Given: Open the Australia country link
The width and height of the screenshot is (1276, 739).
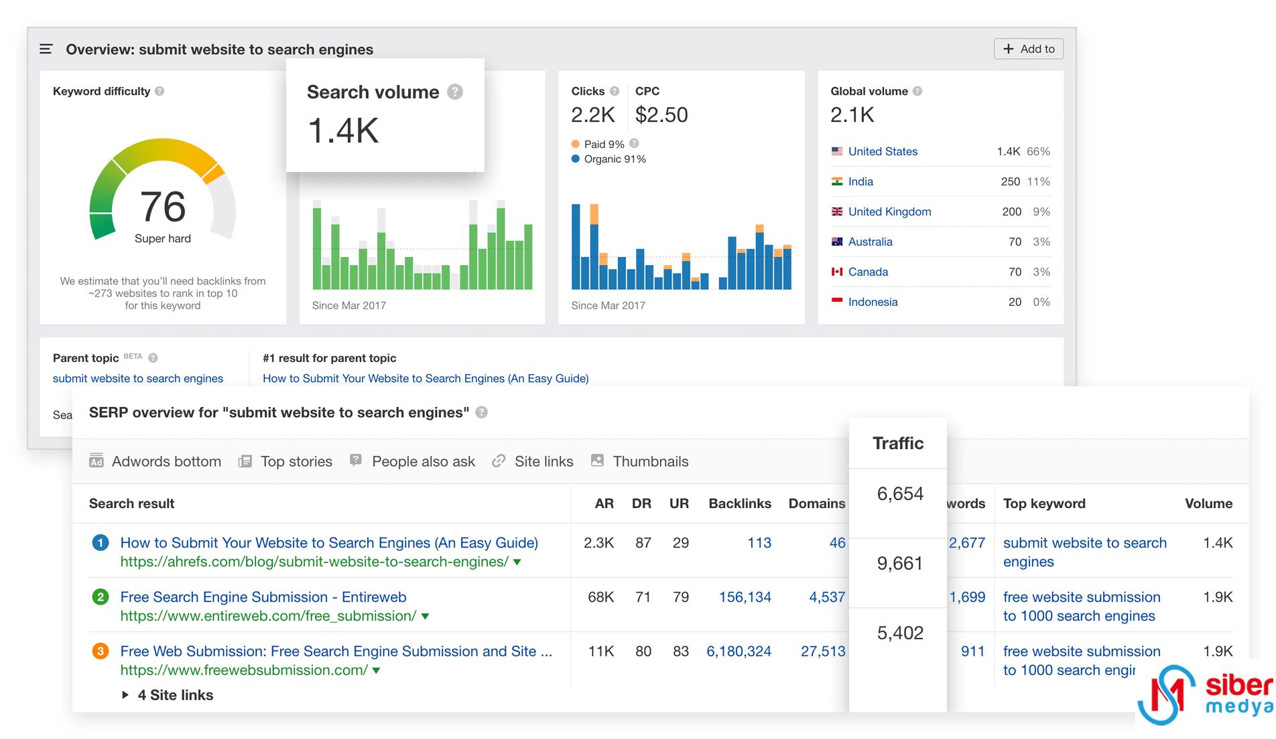Looking at the screenshot, I should click(x=870, y=242).
